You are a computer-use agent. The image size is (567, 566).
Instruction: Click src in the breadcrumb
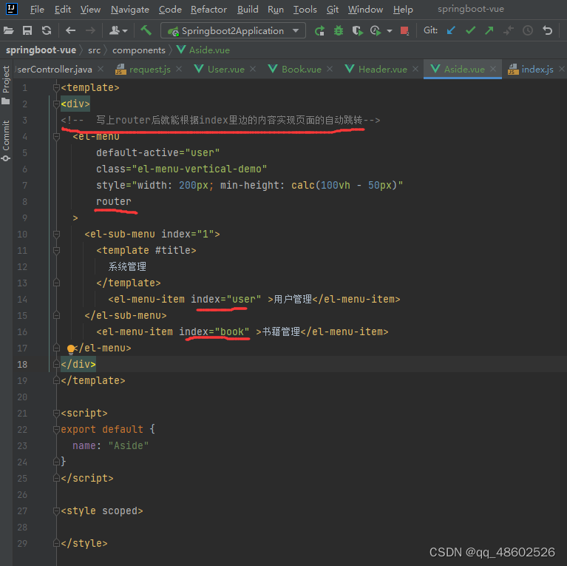pyautogui.click(x=94, y=50)
